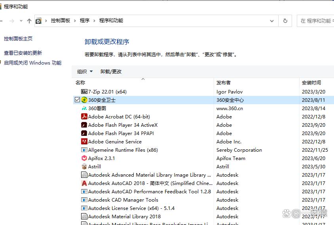Open 查看已安装的更新 link

(x=23, y=53)
